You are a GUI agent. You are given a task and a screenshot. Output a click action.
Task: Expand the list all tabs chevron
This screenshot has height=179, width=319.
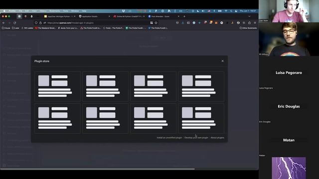tap(249, 16)
